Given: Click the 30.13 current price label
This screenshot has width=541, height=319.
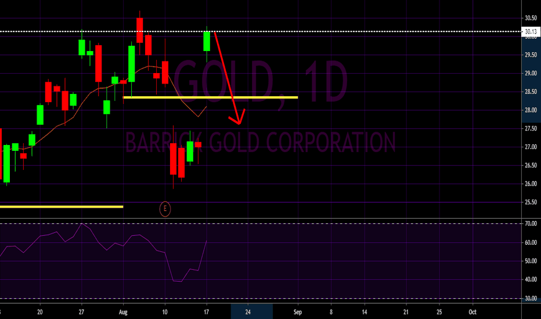Looking at the screenshot, I should coord(531,32).
